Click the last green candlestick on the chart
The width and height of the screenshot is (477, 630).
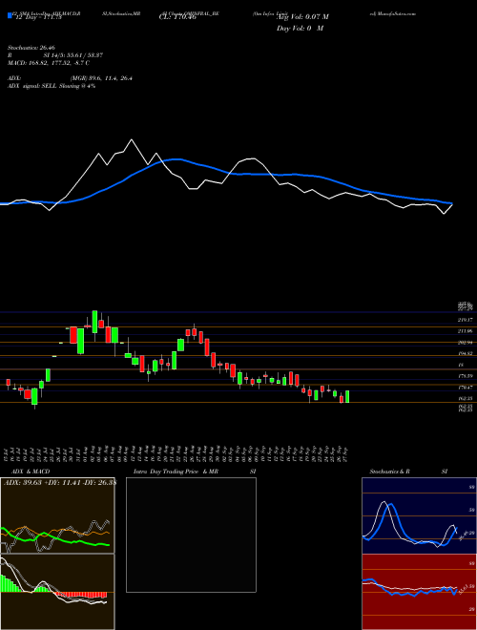(x=347, y=396)
